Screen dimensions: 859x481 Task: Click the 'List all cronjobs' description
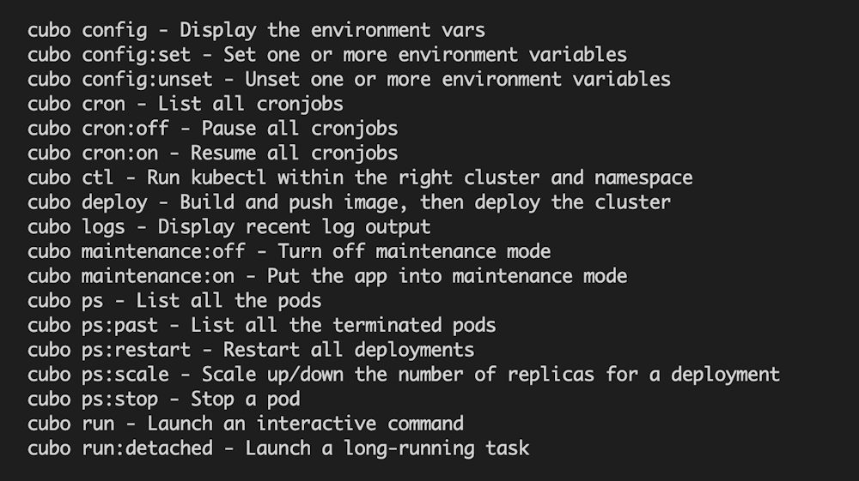tap(250, 105)
